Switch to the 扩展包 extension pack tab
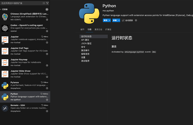The width and height of the screenshot is (193, 125). coord(108,29)
